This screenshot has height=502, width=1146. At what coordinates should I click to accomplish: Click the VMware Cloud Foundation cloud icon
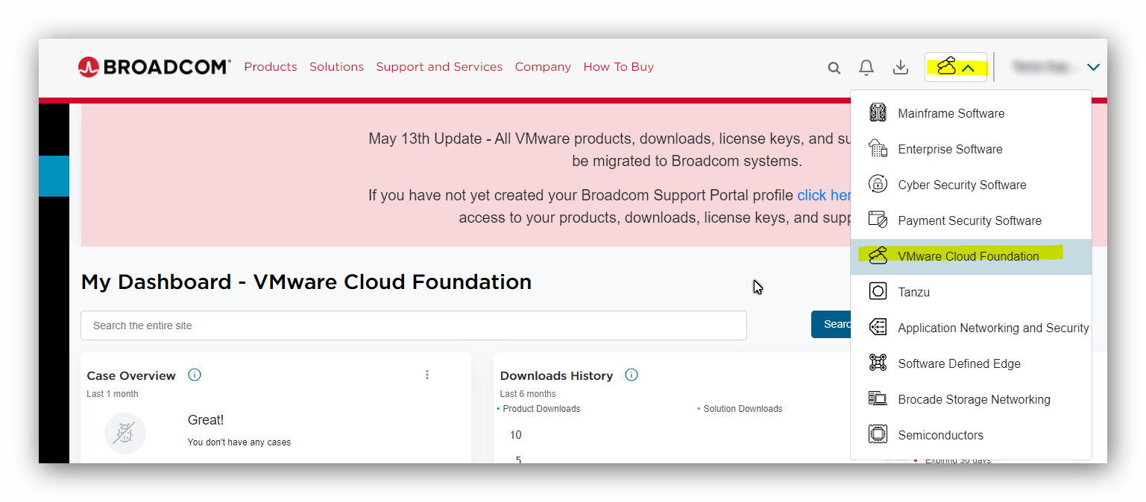pyautogui.click(x=878, y=256)
